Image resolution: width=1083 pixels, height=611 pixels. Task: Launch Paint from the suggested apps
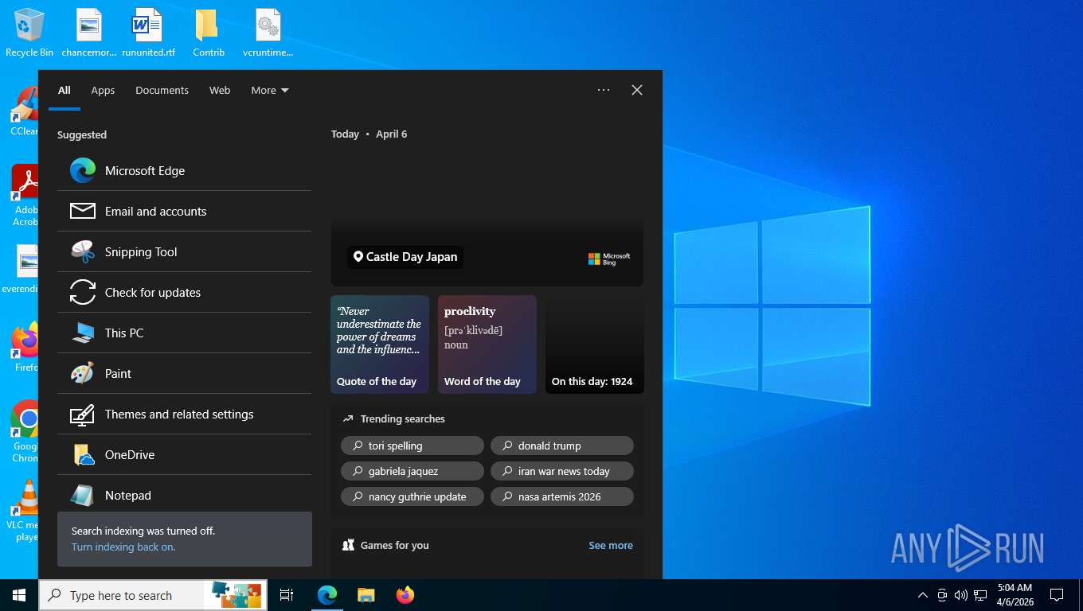pyautogui.click(x=184, y=373)
